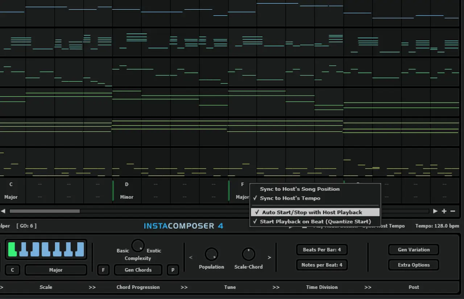Click the Basic label beside Complexity knob
Screen dimensions: 464x299
123,251
